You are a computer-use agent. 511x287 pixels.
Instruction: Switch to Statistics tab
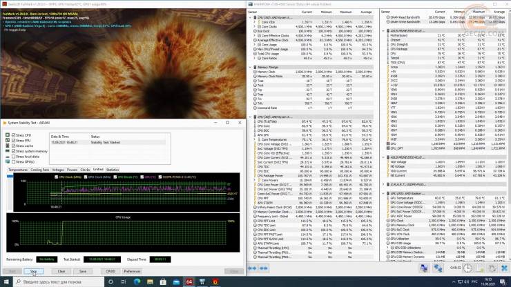[113, 170]
